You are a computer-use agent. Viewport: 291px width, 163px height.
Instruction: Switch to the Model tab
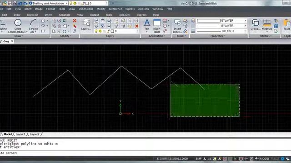click(8, 134)
